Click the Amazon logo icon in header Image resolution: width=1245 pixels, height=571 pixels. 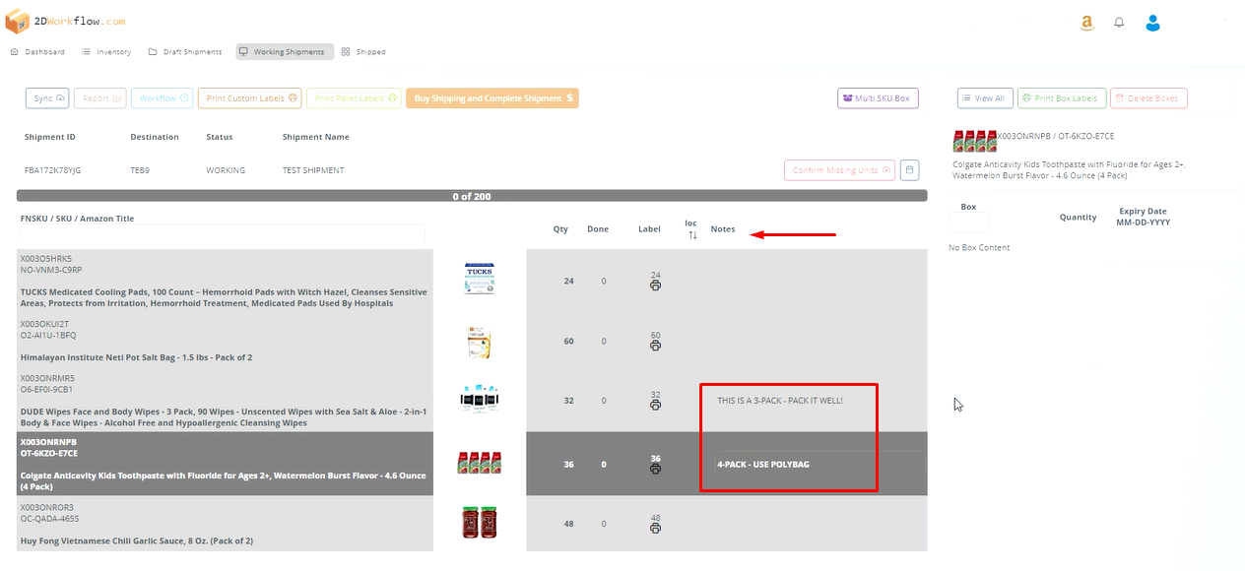1086,23
